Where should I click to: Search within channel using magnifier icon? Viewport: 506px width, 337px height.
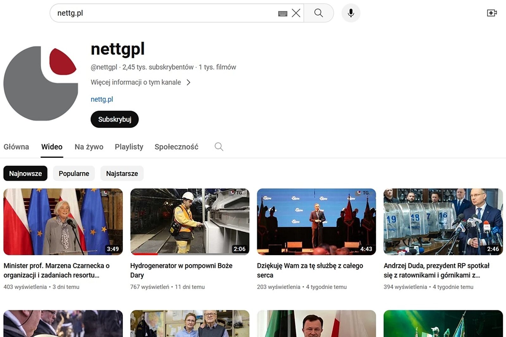click(219, 147)
